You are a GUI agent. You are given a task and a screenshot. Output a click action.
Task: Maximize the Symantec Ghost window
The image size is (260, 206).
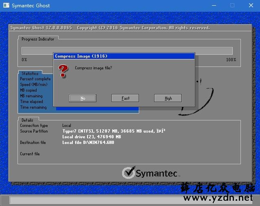232,5
